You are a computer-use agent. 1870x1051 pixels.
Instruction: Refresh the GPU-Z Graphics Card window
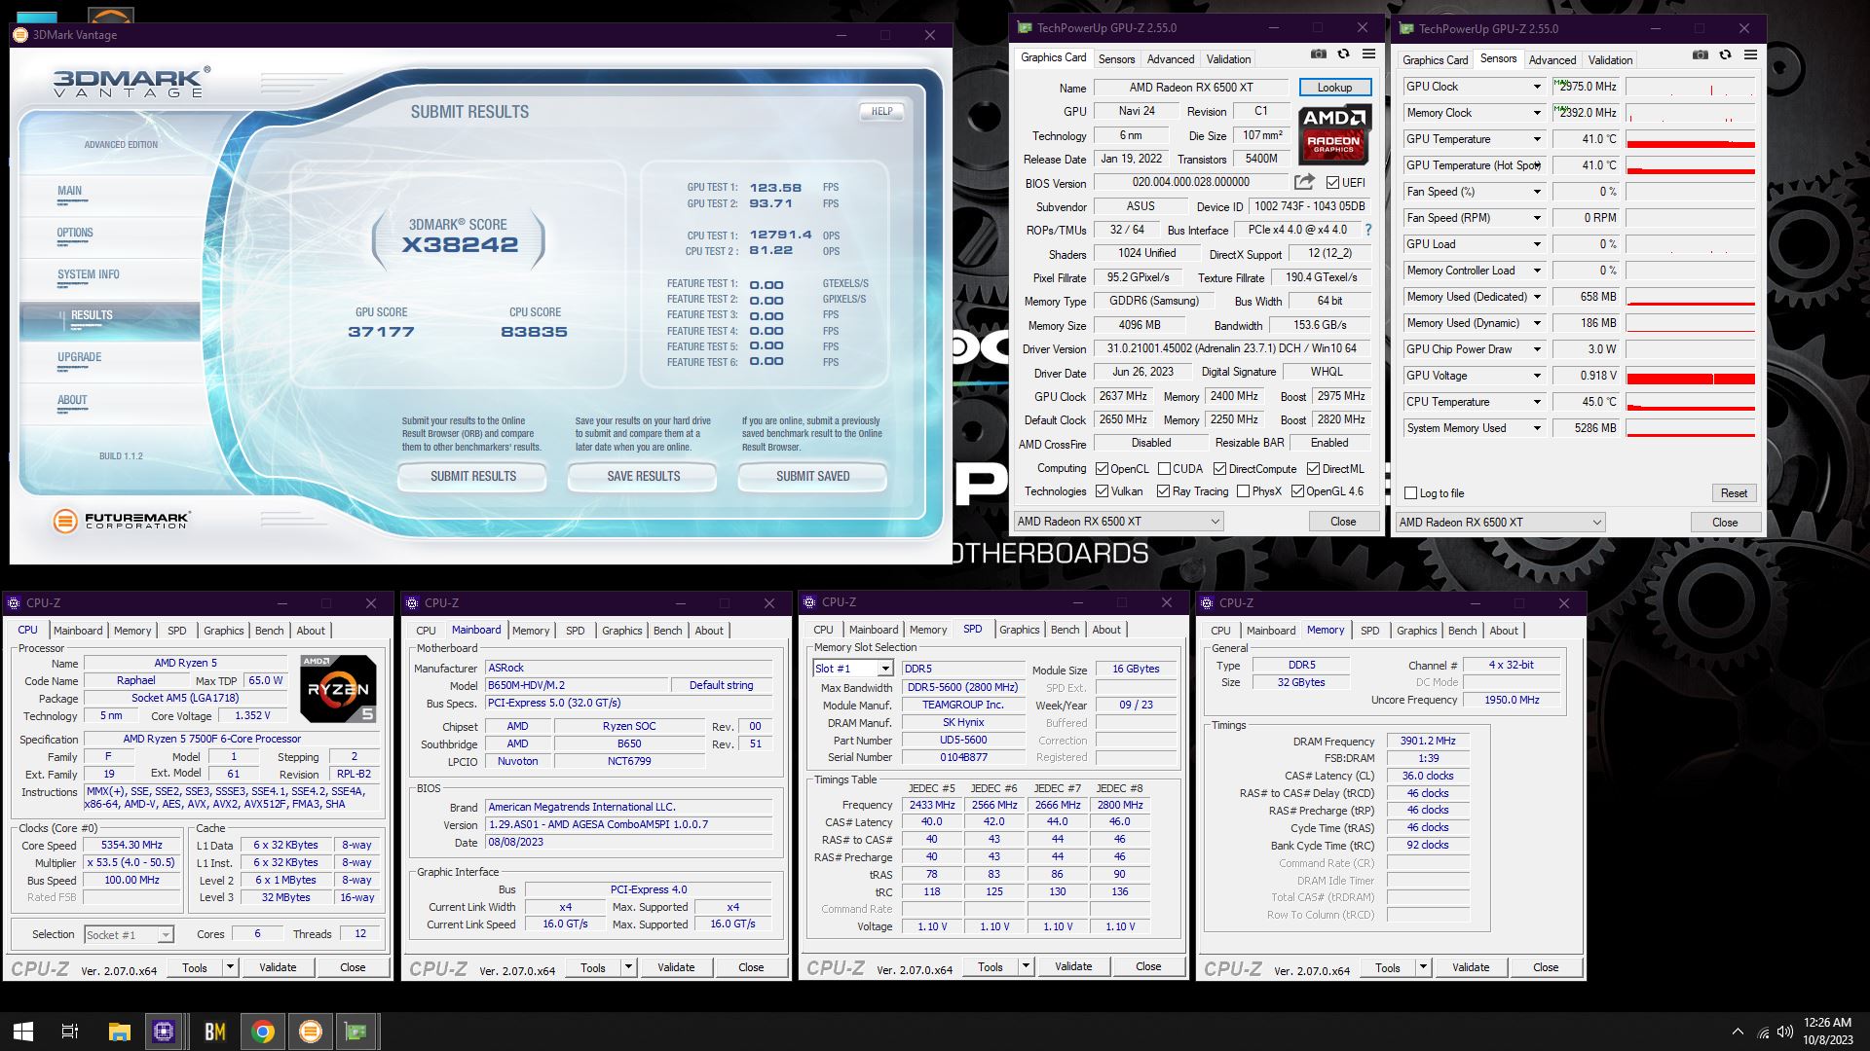(x=1343, y=55)
